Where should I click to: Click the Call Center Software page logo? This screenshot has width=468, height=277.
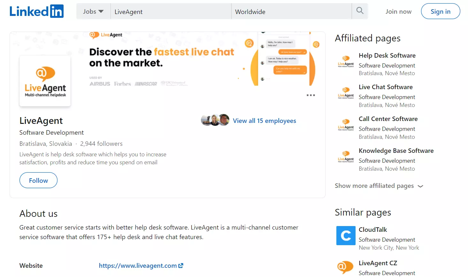click(345, 124)
